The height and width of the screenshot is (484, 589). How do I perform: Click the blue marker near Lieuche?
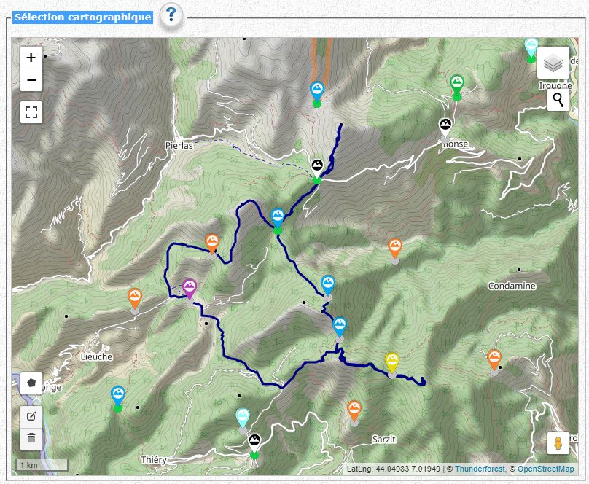click(118, 395)
